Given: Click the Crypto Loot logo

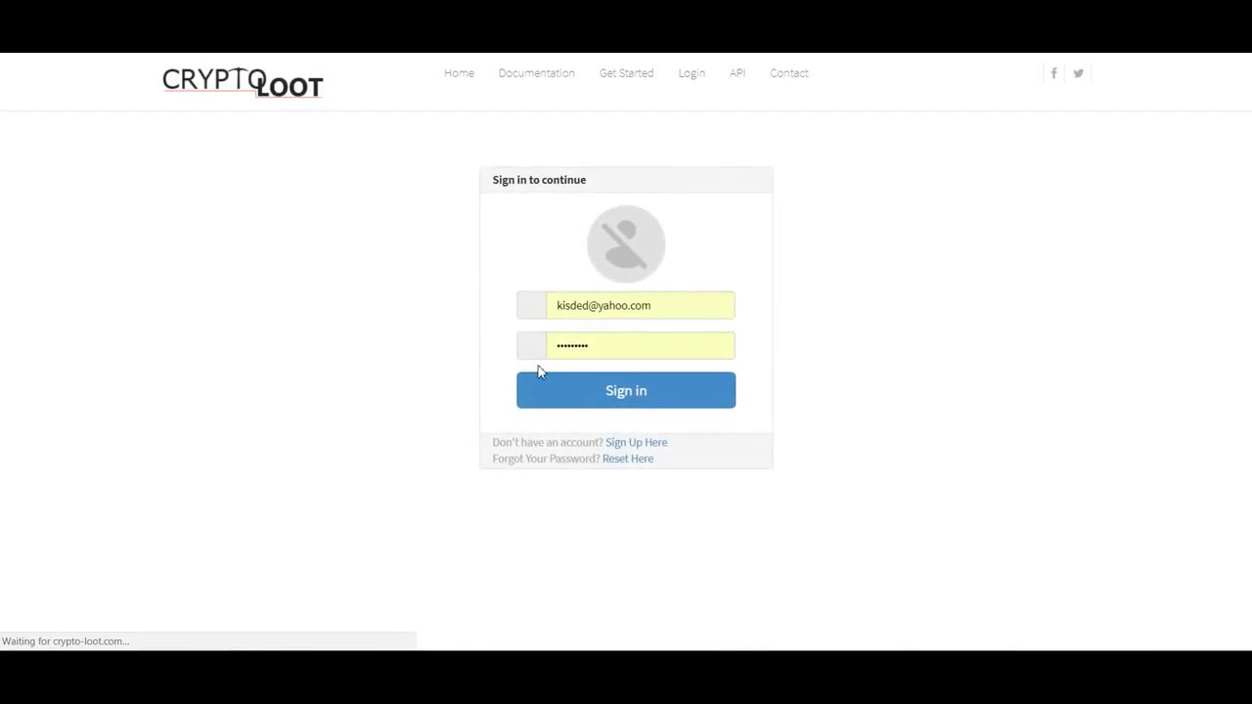Looking at the screenshot, I should click(x=243, y=83).
